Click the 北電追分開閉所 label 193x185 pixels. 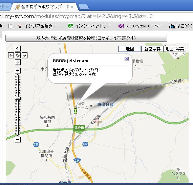tap(46, 154)
